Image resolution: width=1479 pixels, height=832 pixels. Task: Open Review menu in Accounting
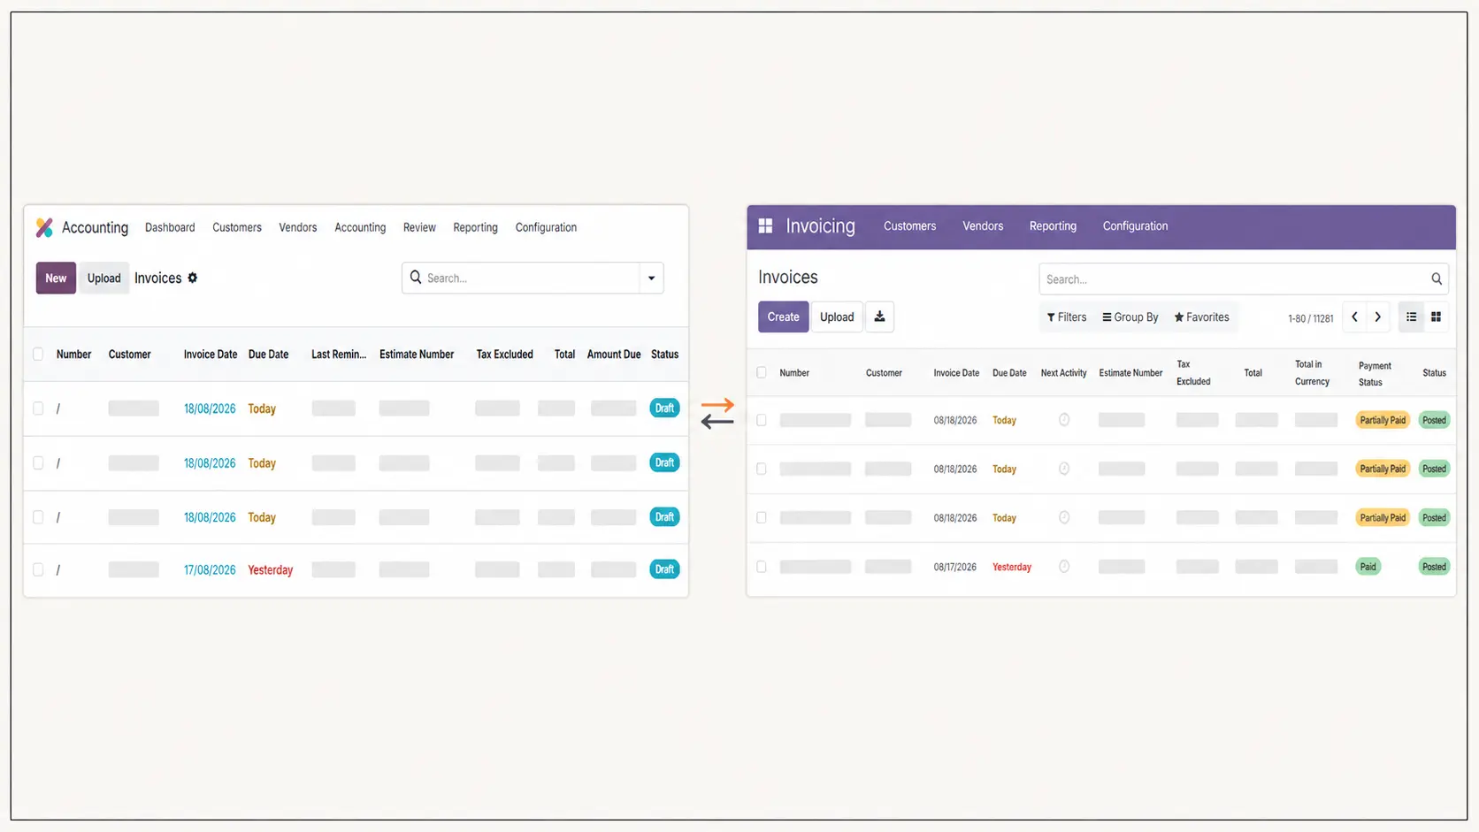419,227
